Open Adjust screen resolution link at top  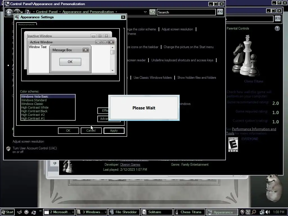pyautogui.click(x=177, y=29)
